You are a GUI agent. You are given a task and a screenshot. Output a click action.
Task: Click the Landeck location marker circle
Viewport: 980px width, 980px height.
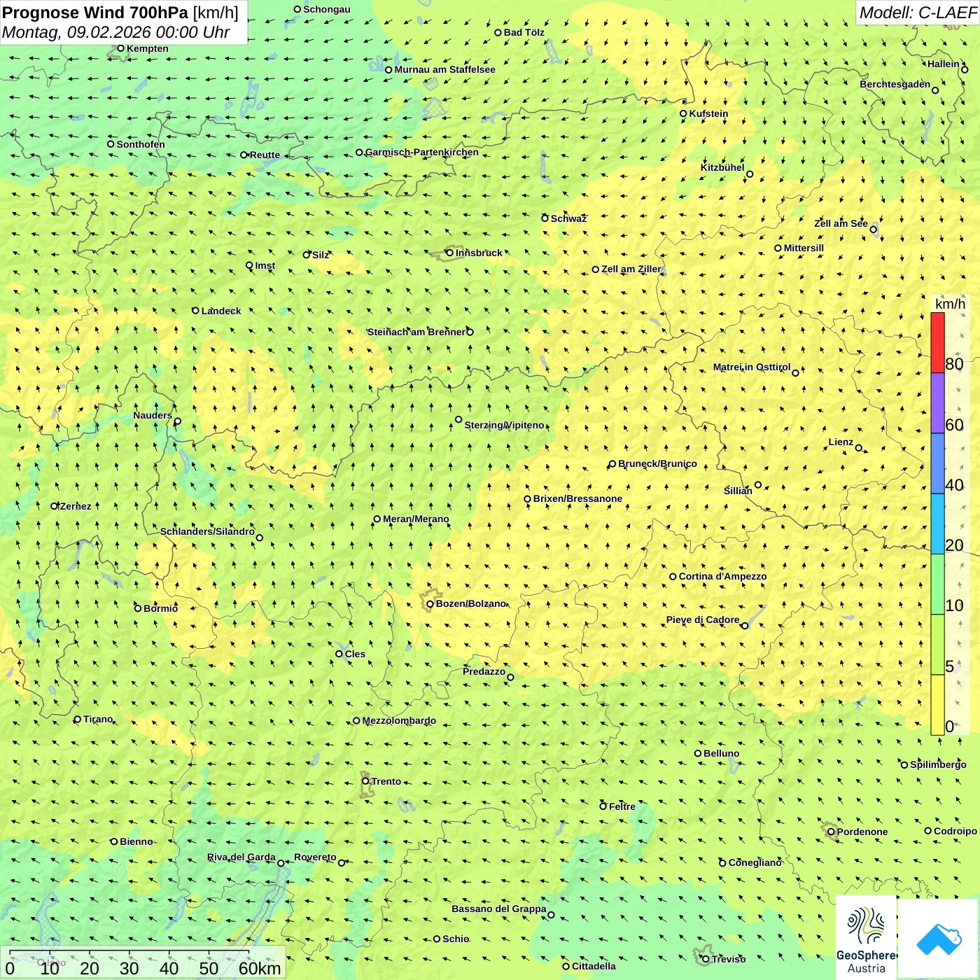coord(196,311)
